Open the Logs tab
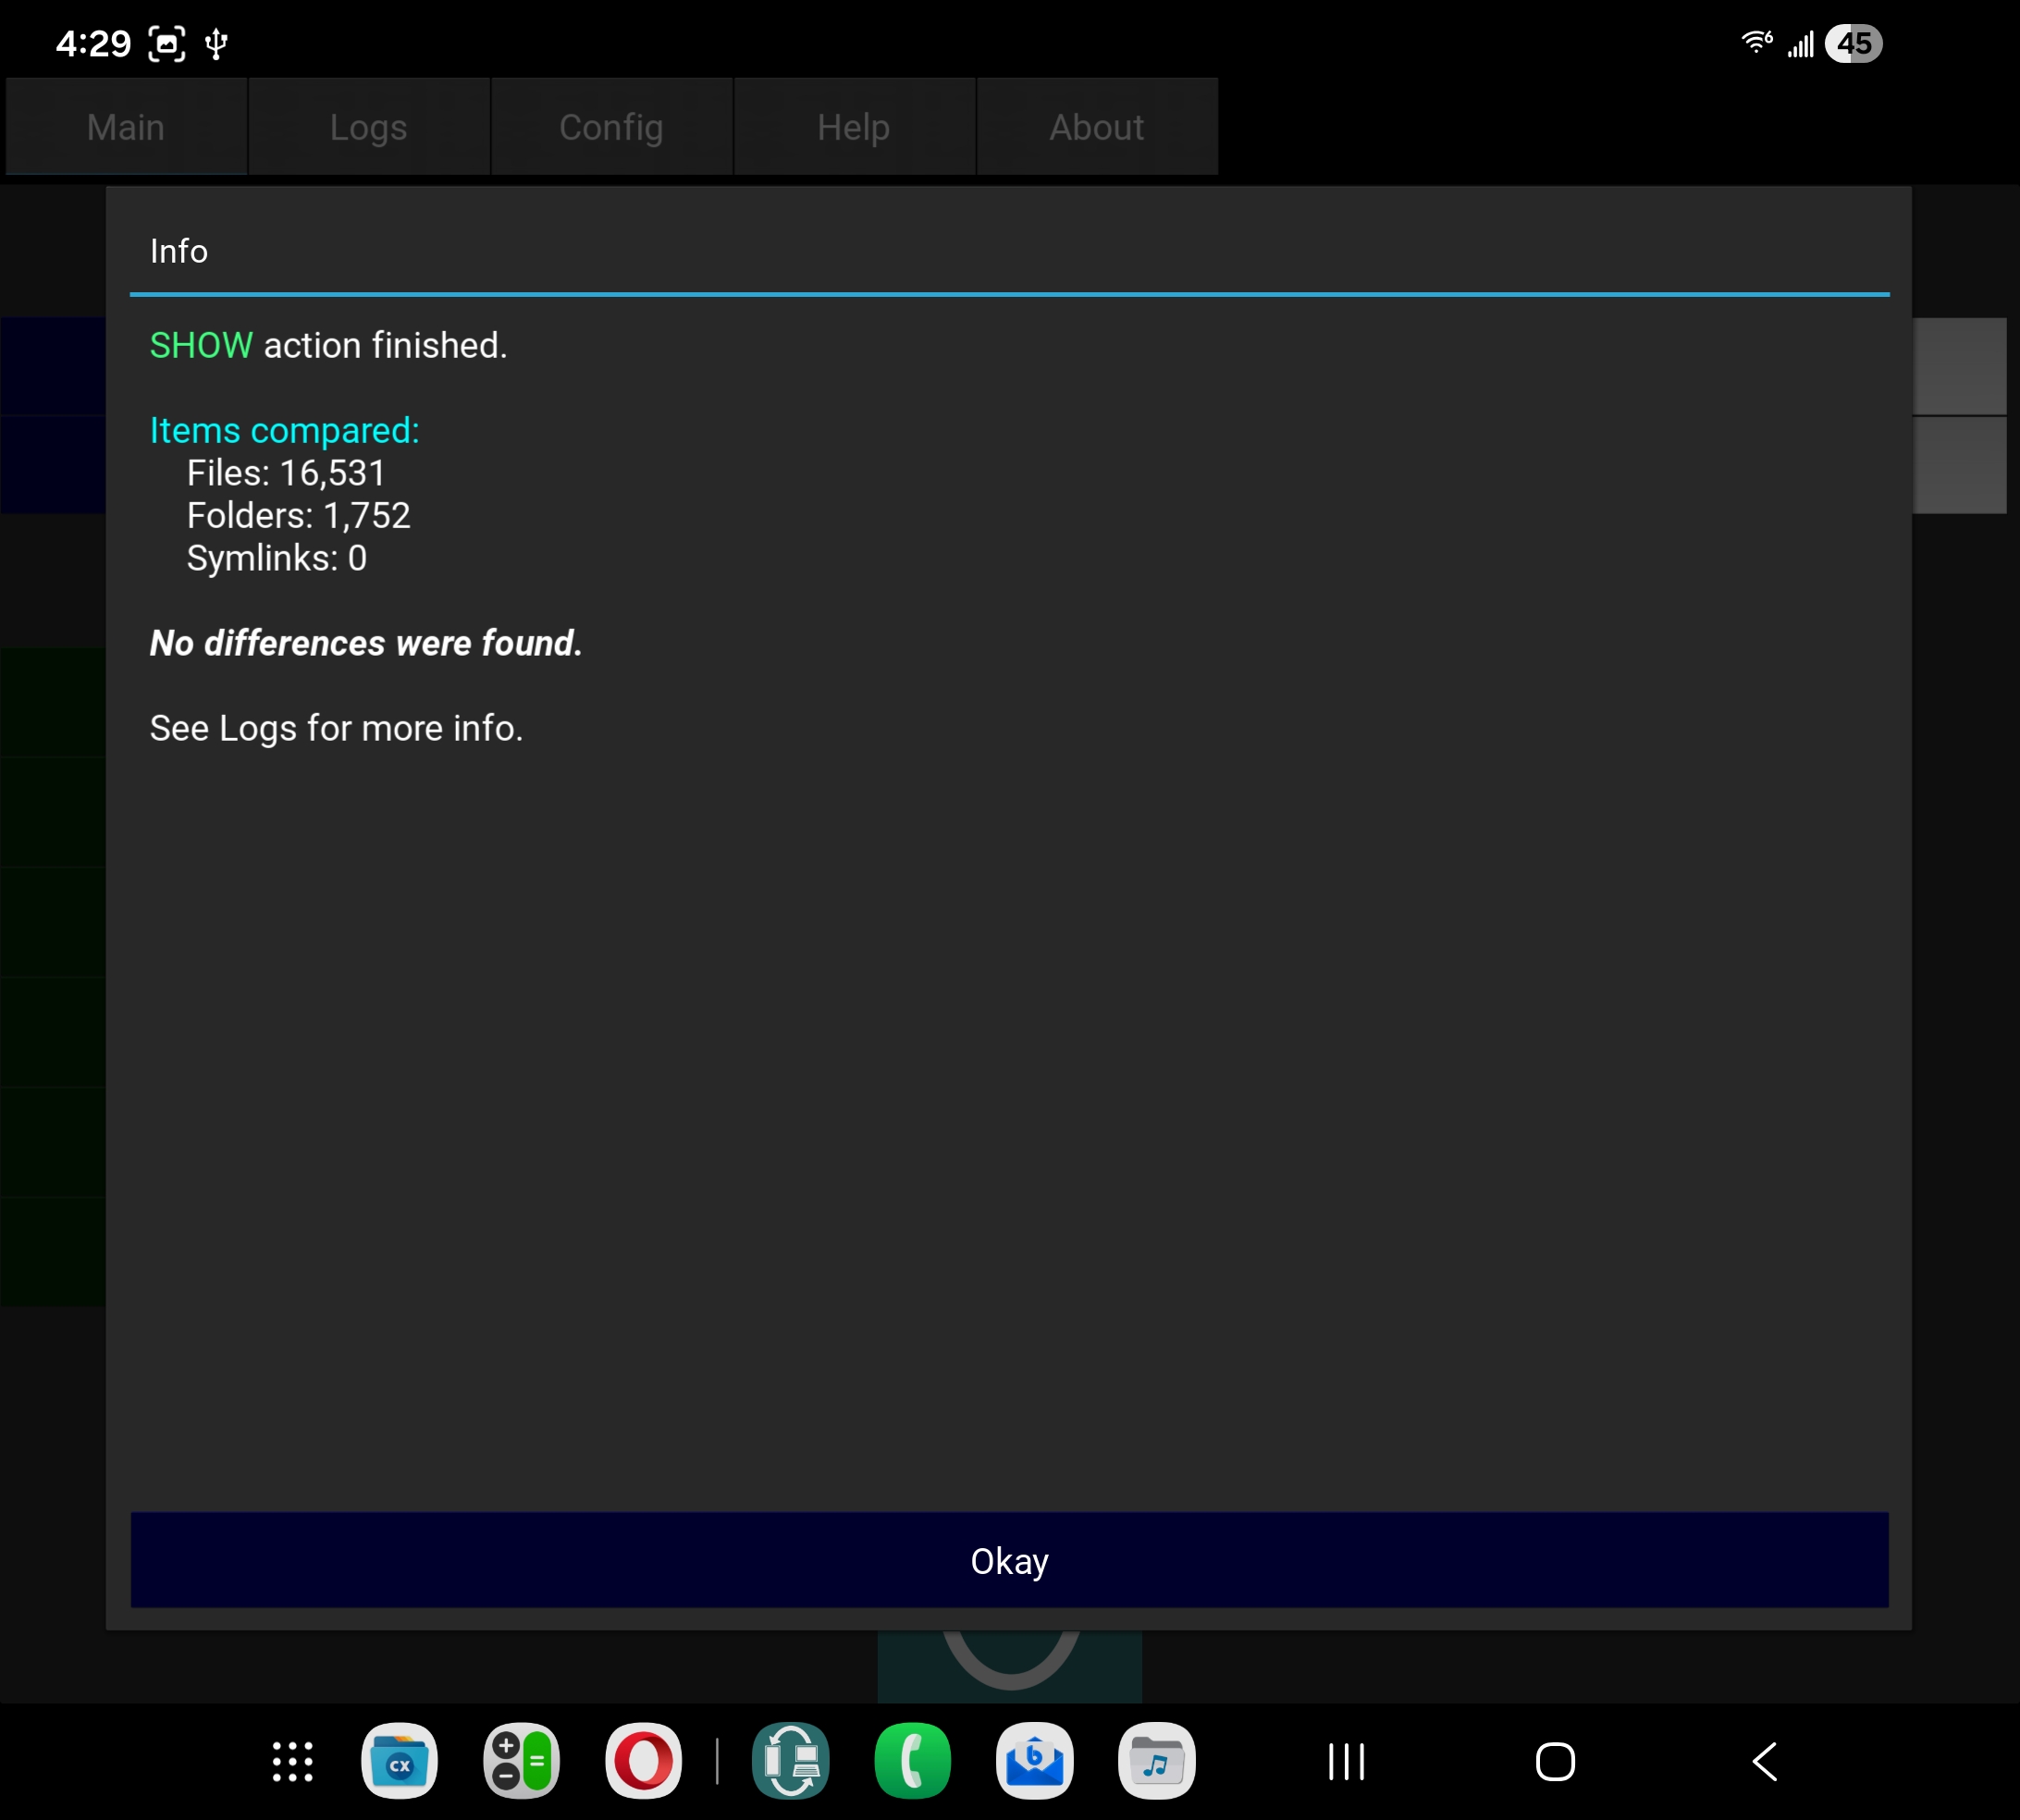This screenshot has height=1820, width=2020. click(x=369, y=127)
